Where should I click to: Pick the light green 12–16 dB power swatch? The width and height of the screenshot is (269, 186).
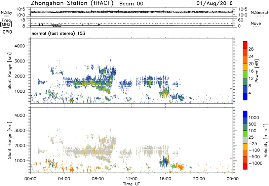245,75
